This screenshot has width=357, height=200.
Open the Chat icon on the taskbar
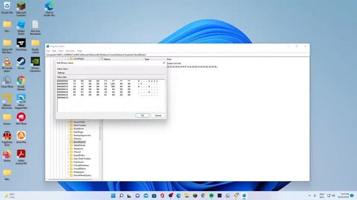coord(138,196)
